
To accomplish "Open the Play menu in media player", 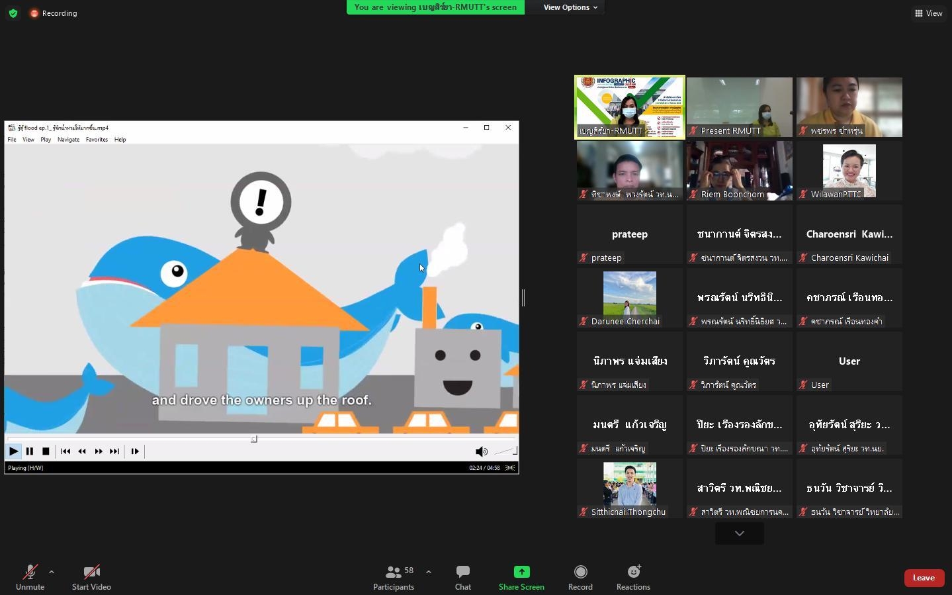I will tap(46, 140).
